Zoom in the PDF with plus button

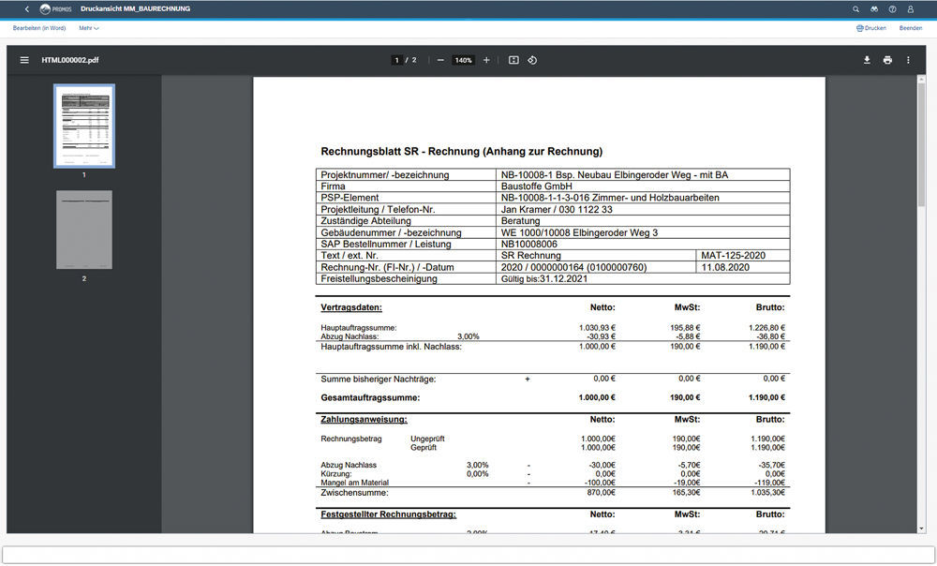[x=486, y=60]
